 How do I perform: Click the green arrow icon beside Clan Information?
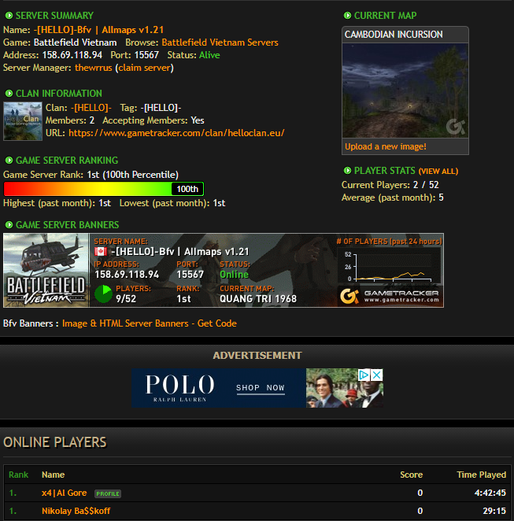(9, 94)
